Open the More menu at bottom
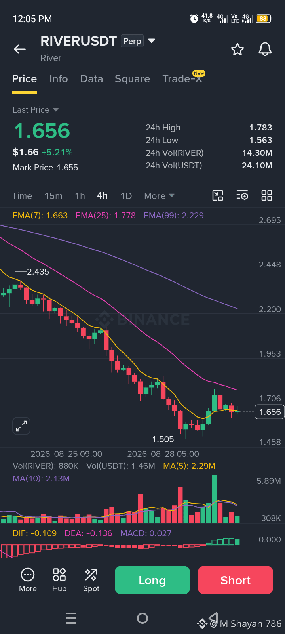Screen dimensions: 285x634 [x=28, y=580]
